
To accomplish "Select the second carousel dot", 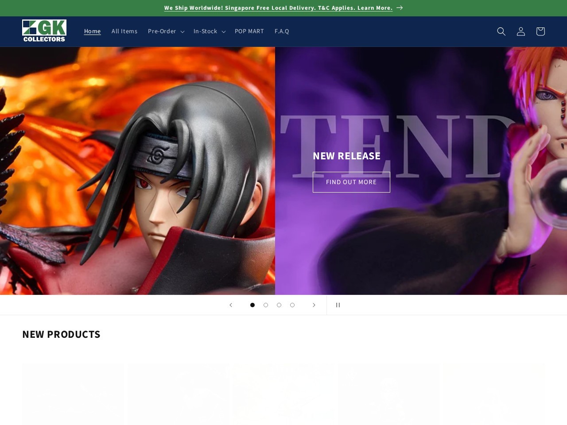I will click(x=266, y=305).
